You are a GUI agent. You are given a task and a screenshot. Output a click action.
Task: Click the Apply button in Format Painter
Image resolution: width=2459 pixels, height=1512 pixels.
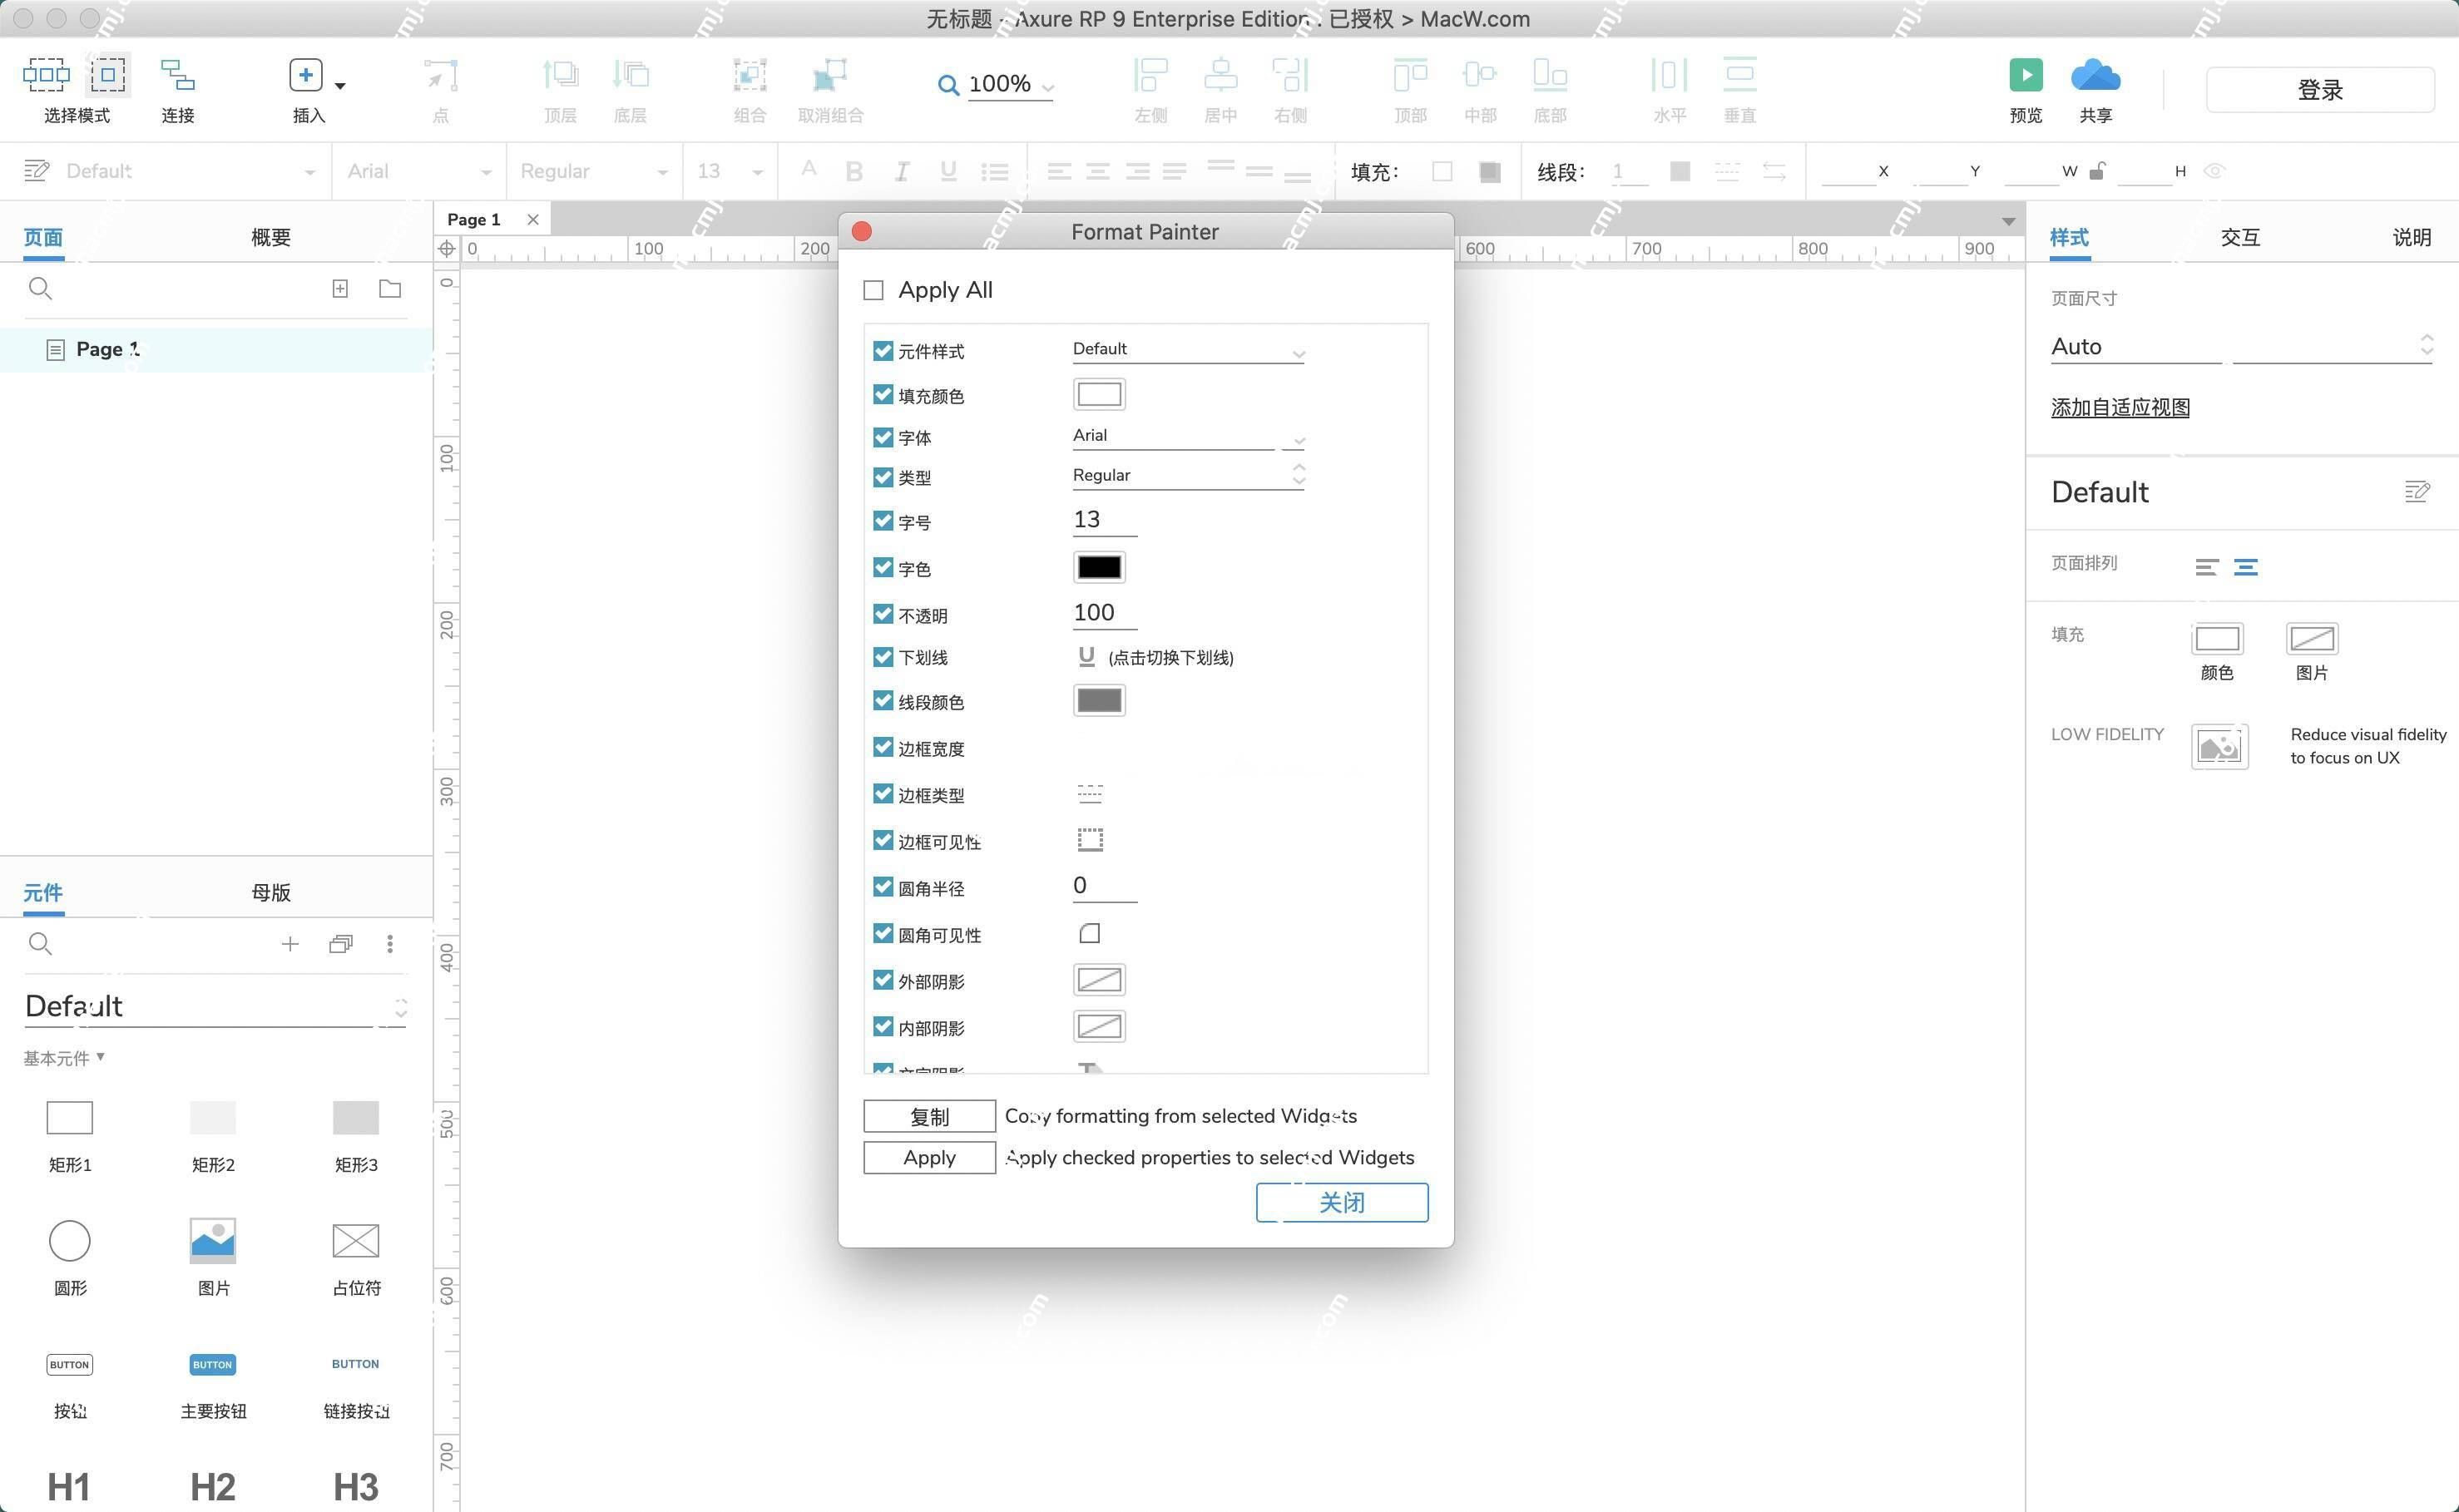pyautogui.click(x=929, y=1157)
